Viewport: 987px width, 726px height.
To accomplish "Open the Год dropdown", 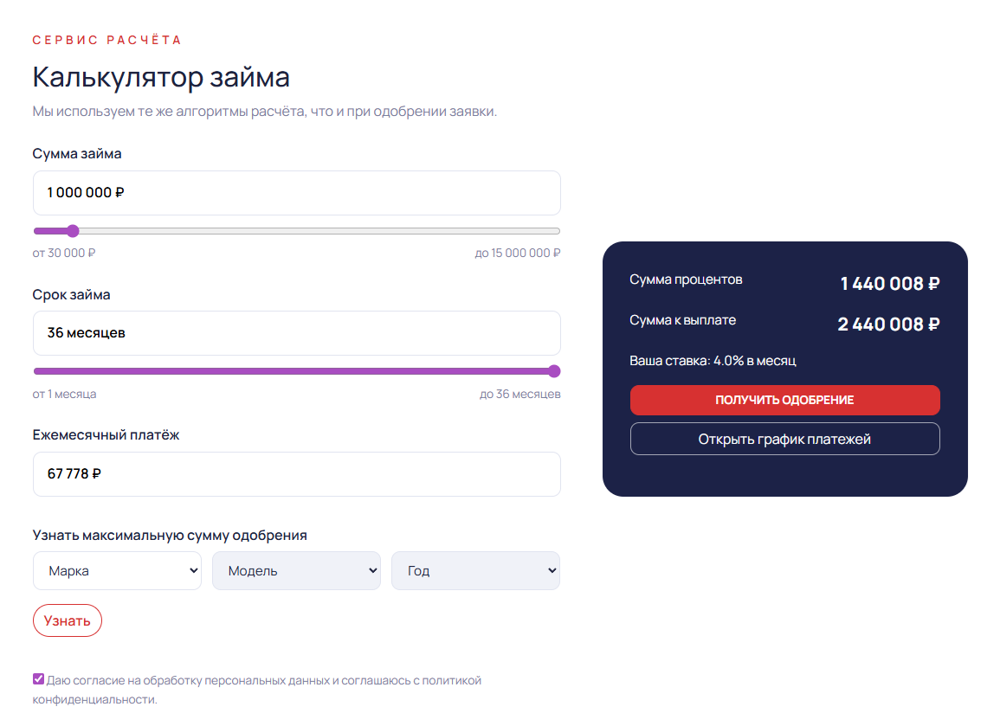I will (475, 570).
